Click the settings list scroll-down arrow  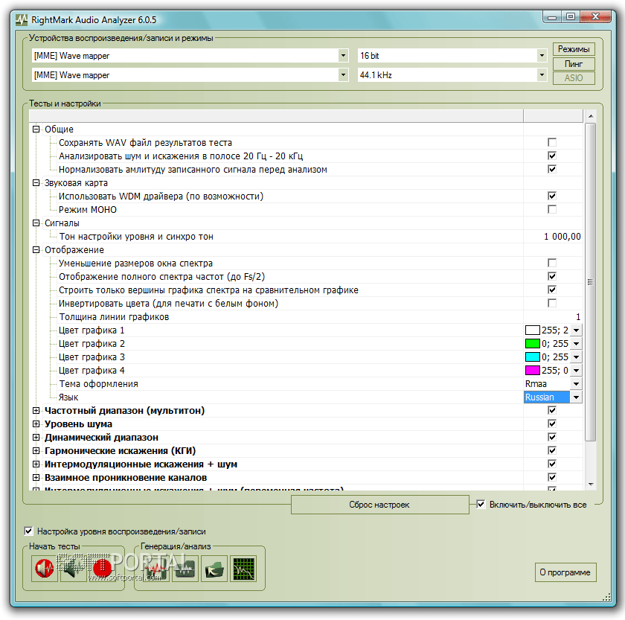click(591, 484)
